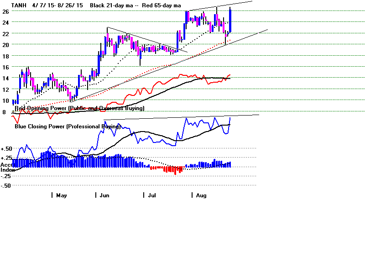This screenshot has width=365, height=274.
Task: Click the 26 price level label
Action: tap(5, 11)
